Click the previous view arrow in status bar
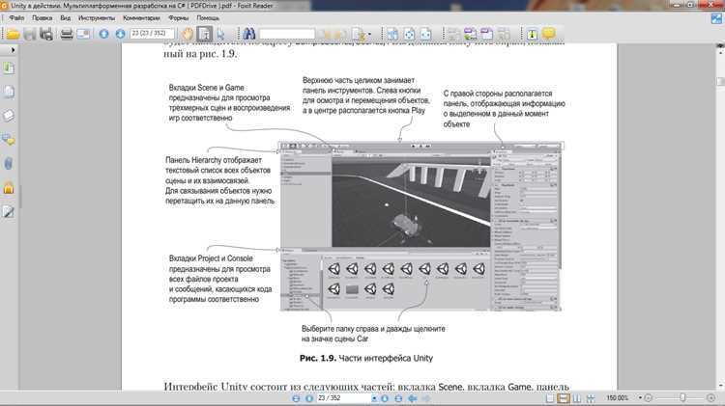 click(x=412, y=398)
